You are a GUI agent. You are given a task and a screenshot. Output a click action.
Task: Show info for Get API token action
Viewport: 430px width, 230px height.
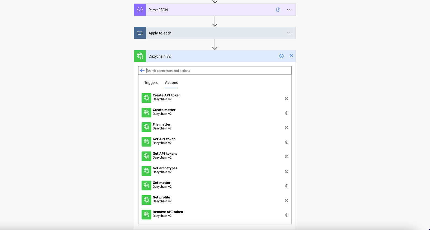pos(287,142)
